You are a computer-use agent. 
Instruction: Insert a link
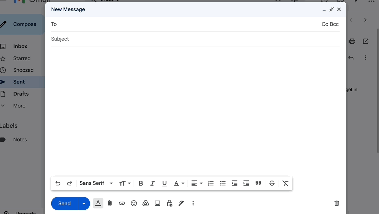[x=122, y=203]
